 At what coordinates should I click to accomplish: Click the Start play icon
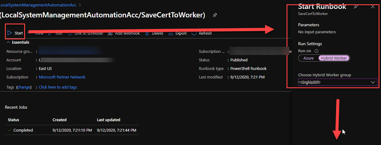[x=10, y=33]
